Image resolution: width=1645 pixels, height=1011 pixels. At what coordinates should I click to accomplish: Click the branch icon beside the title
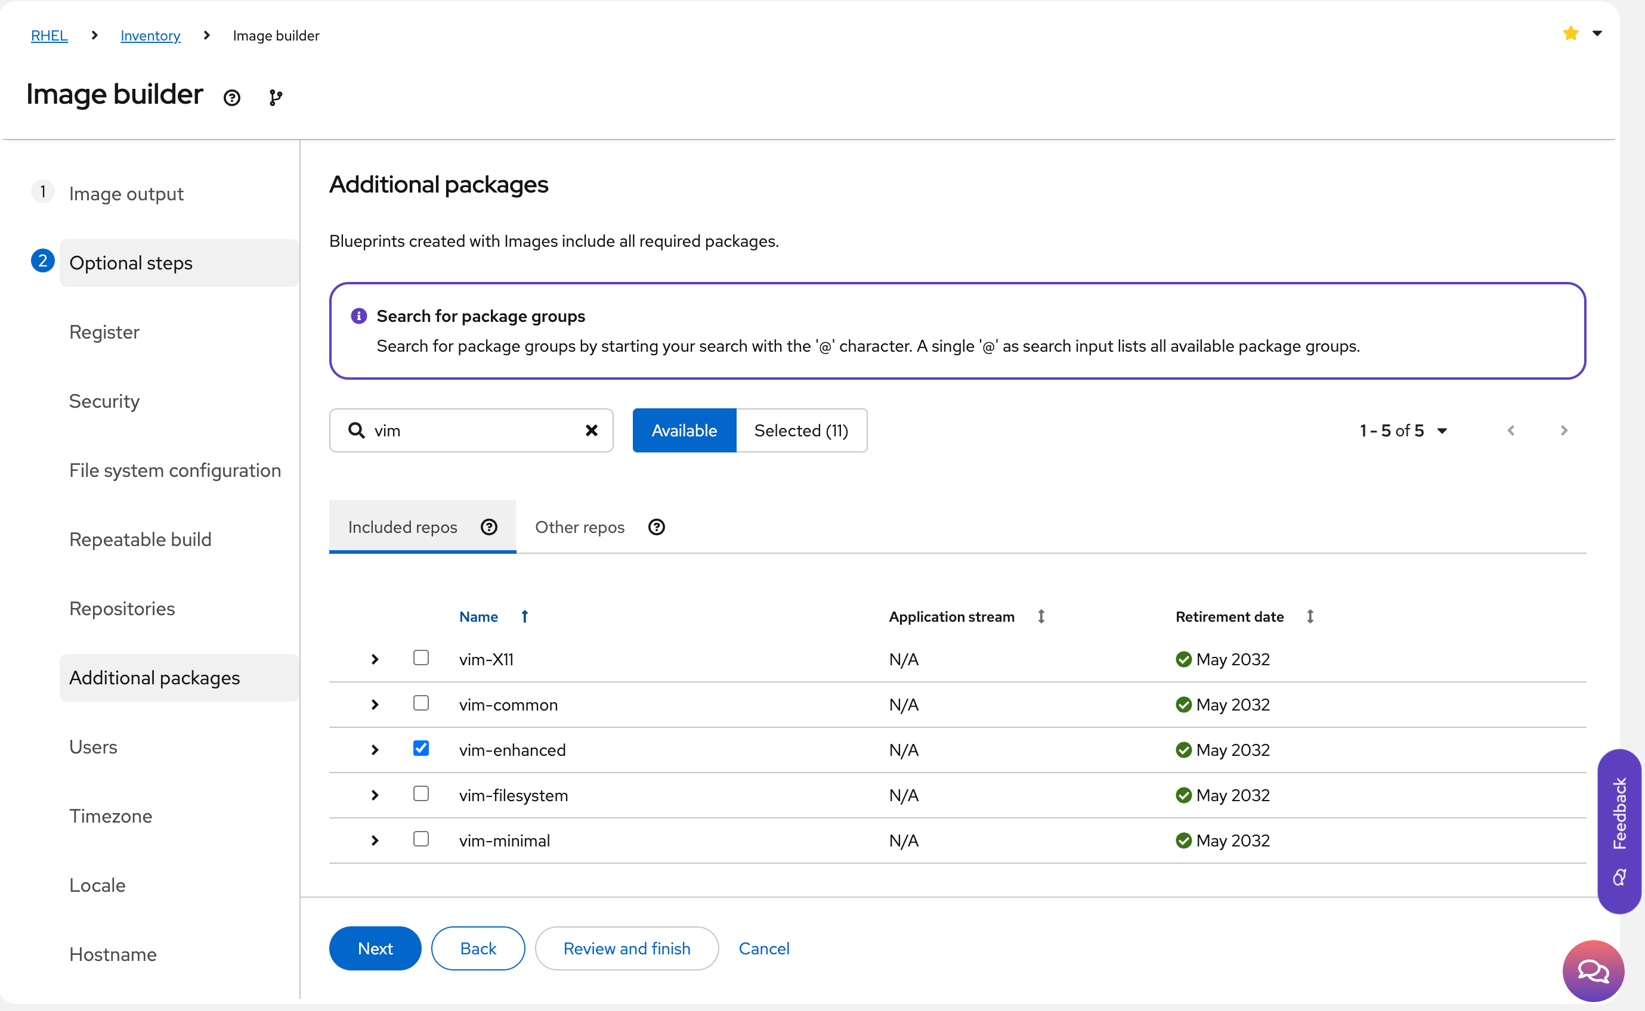276,98
